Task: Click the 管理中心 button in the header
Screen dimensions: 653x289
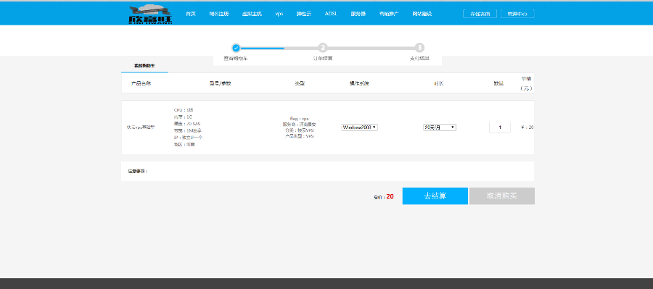Action: click(x=517, y=14)
